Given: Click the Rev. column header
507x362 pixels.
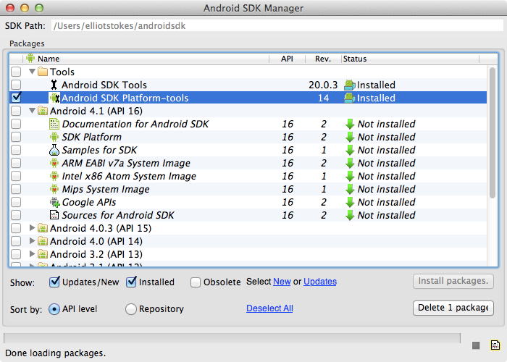Looking at the screenshot, I should (x=323, y=59).
